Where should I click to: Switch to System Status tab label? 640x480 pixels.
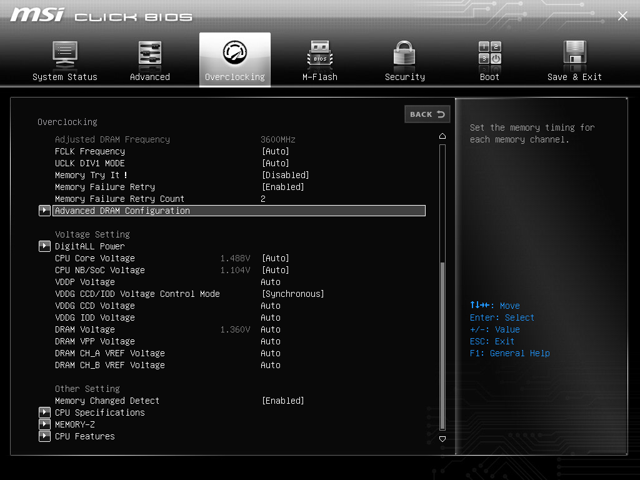tap(65, 77)
